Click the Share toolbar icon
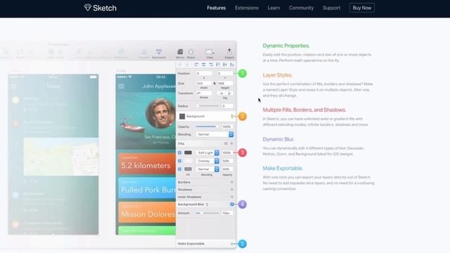 191,51
